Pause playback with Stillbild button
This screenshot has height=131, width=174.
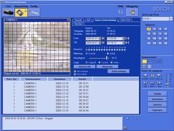click(153, 75)
